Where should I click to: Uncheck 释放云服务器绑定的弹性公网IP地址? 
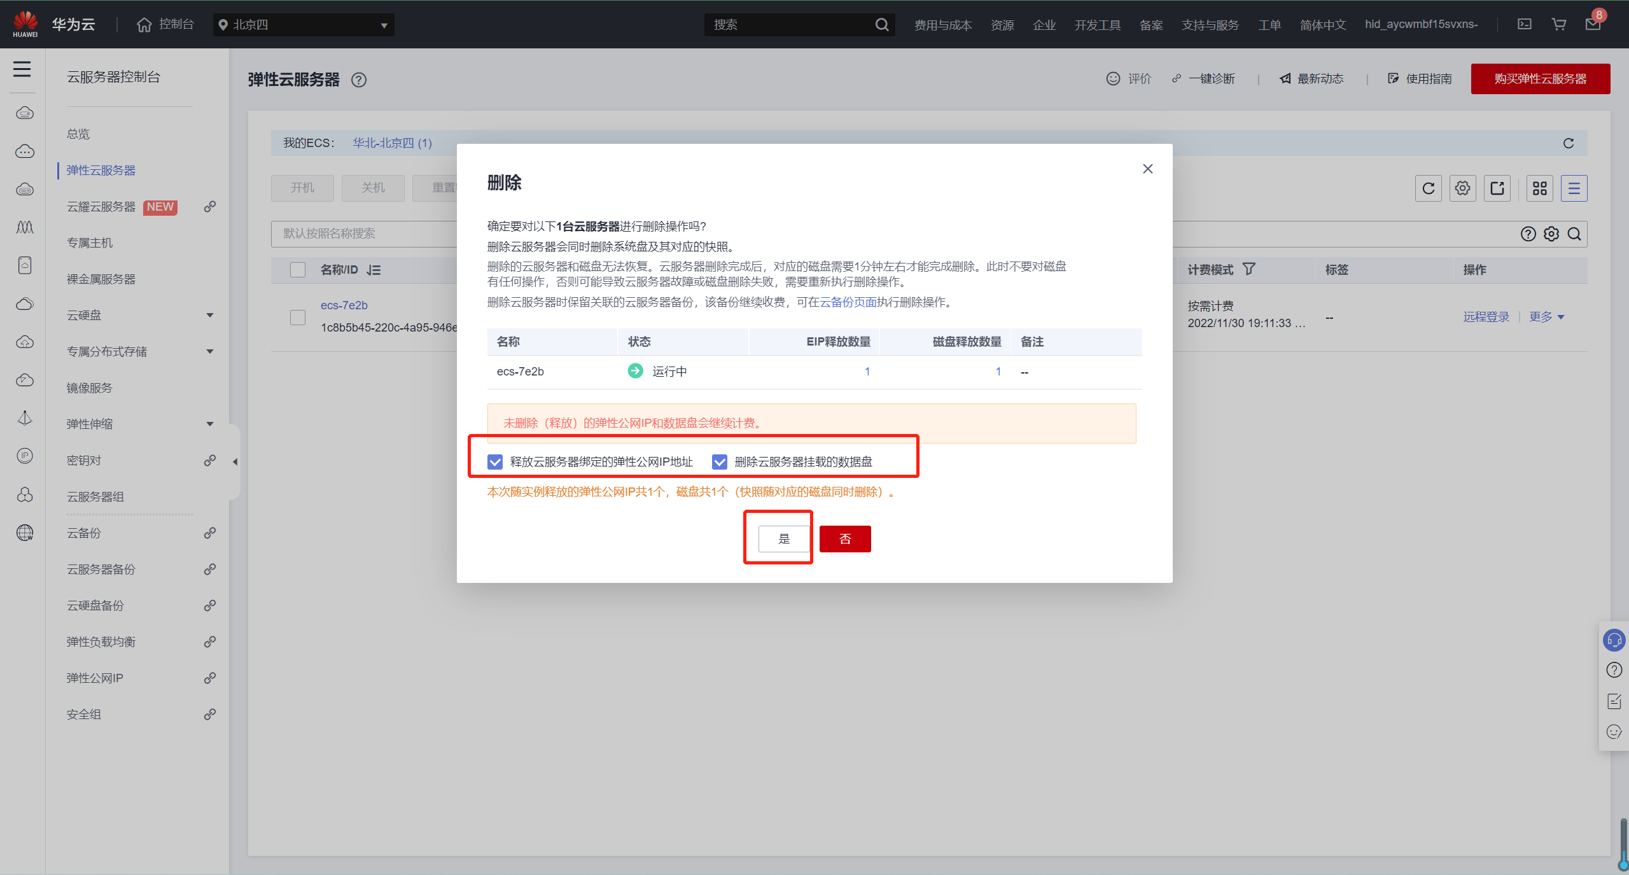coord(495,462)
